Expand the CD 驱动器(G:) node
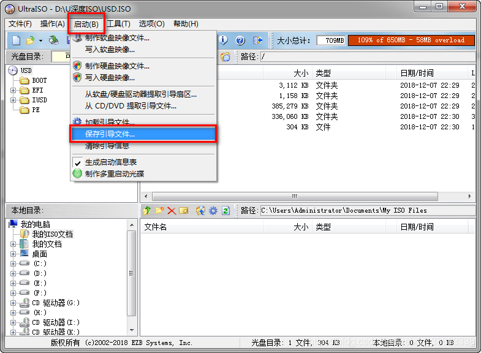This screenshot has height=353, width=481. [x=13, y=303]
